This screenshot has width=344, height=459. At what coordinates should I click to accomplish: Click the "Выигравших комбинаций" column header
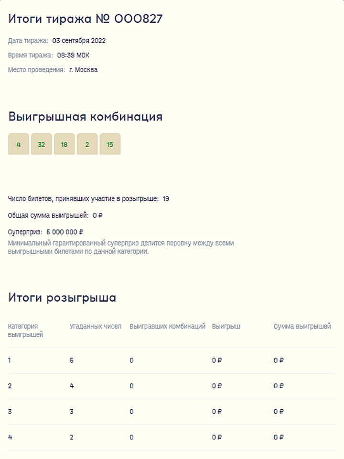point(167,327)
